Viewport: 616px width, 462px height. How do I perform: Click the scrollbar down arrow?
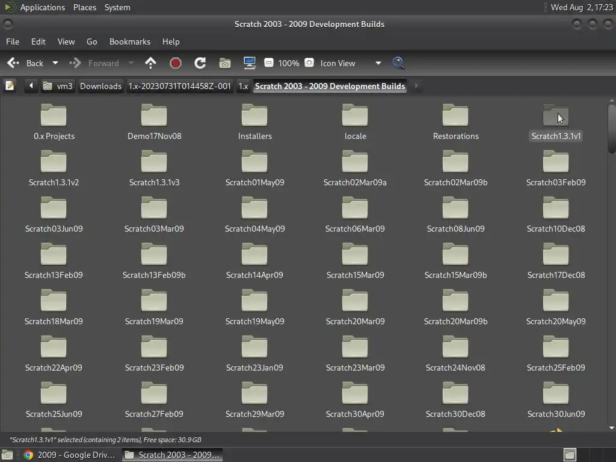tap(612, 428)
